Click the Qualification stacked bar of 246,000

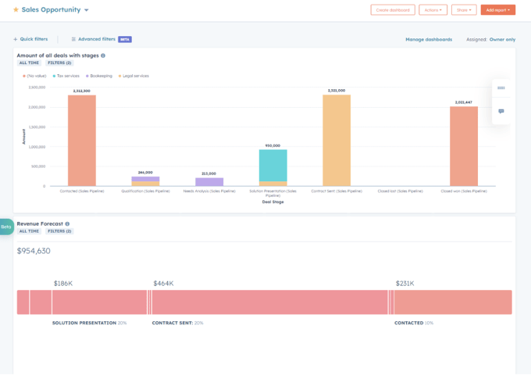145,181
